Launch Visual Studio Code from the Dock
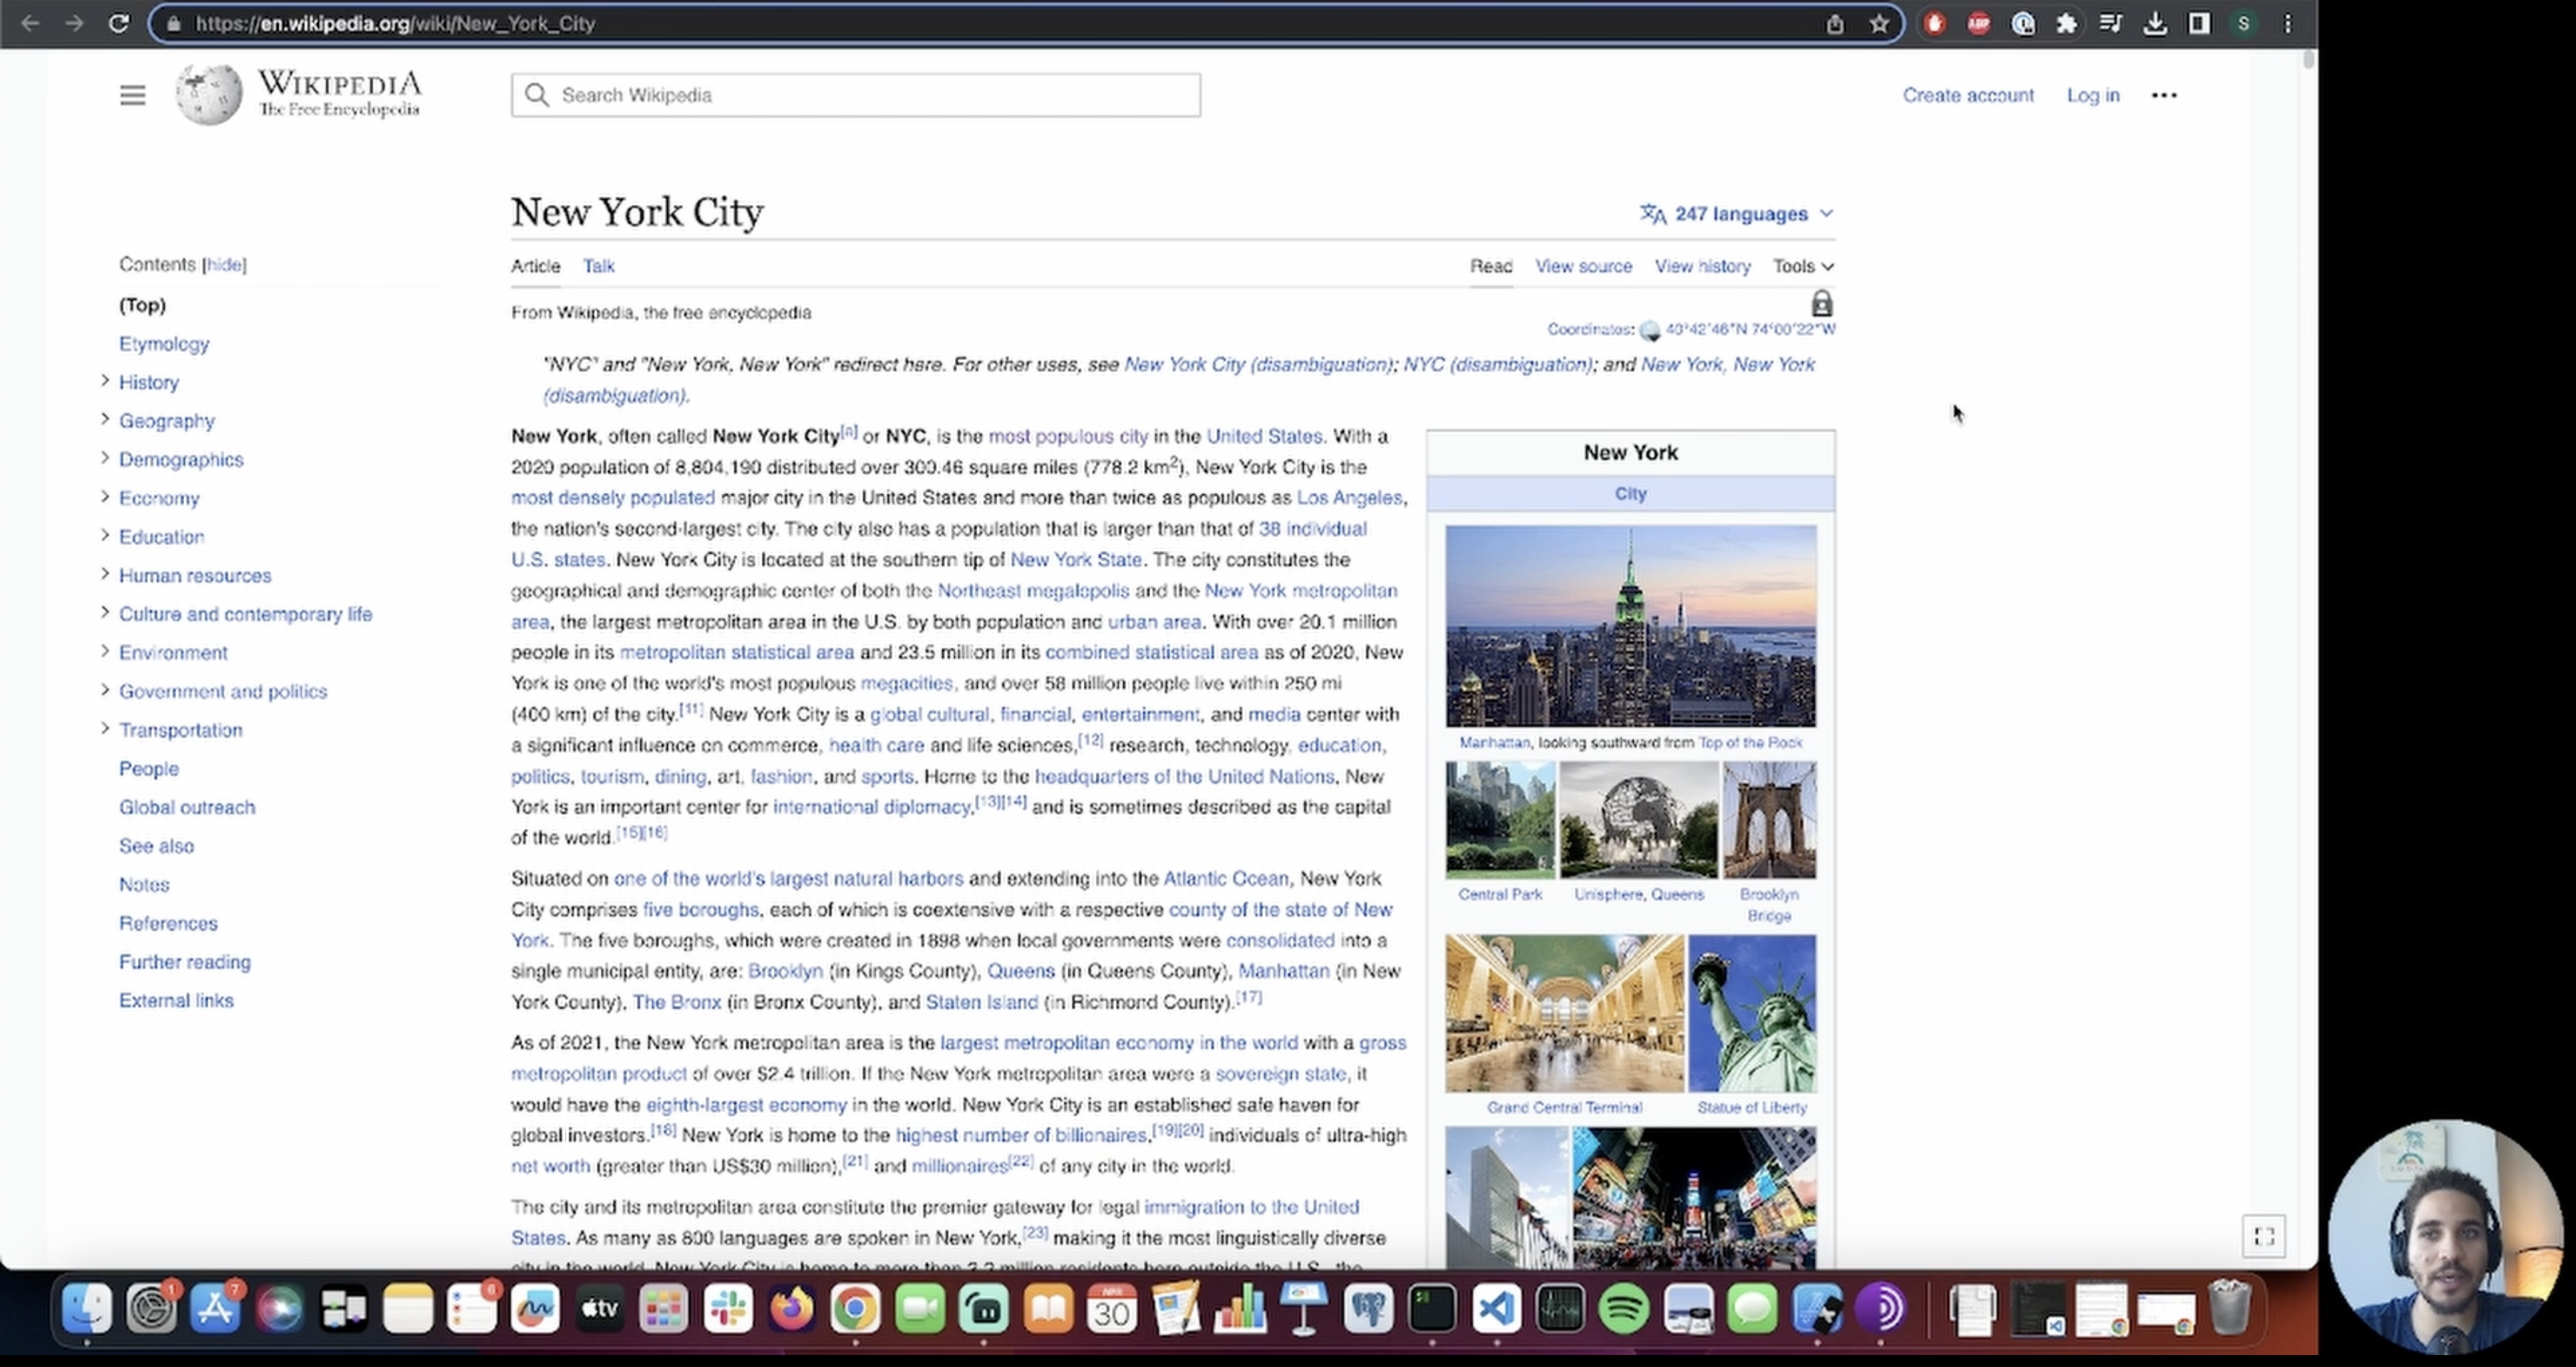 point(1496,1309)
